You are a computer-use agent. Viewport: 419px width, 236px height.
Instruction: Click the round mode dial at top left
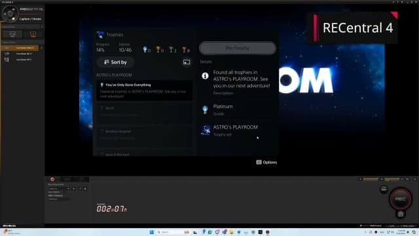point(10,13)
